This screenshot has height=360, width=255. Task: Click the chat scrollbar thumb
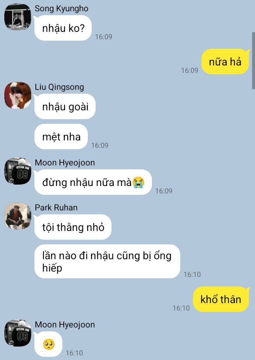tap(253, 61)
